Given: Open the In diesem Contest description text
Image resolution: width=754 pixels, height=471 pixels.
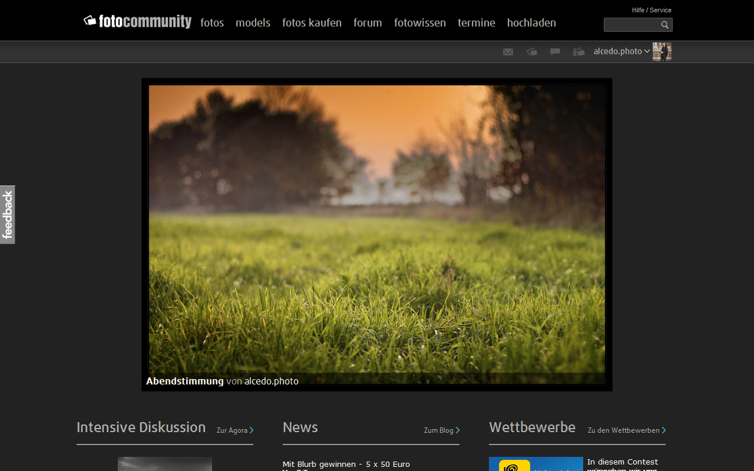Looking at the screenshot, I should pos(623,465).
